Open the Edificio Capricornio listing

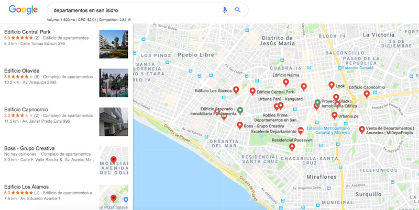point(67,121)
